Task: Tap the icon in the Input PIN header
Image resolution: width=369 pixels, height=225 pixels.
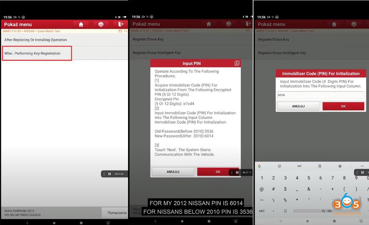Action: coord(237,63)
